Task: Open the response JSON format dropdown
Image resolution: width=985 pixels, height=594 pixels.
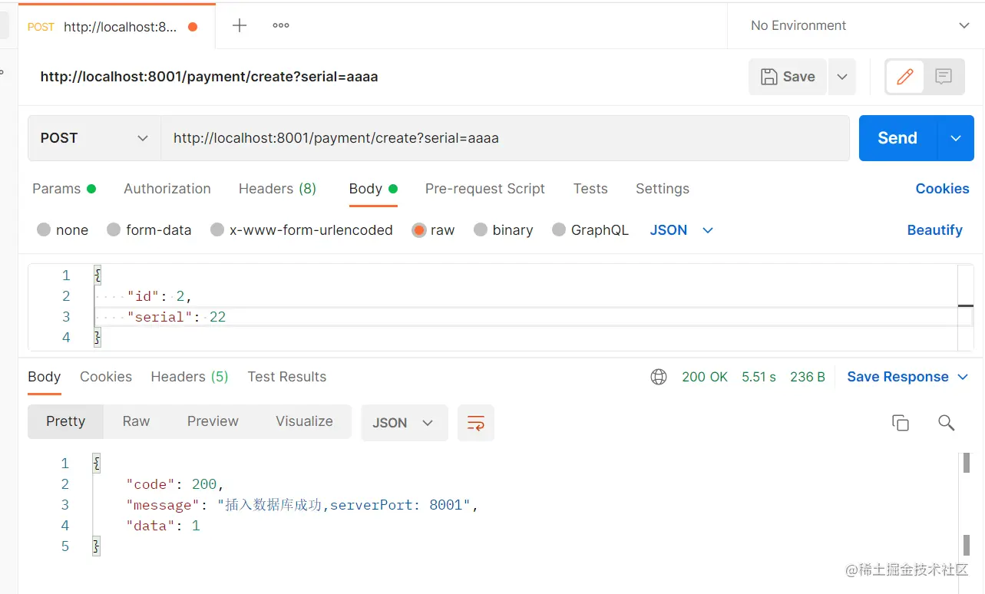Action: 404,423
